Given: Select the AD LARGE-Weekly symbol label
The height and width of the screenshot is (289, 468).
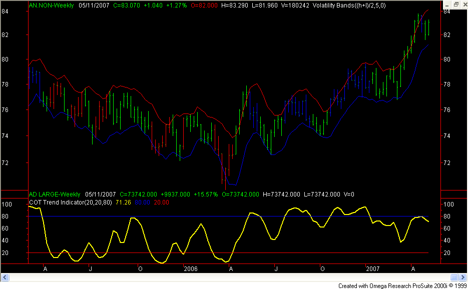Looking at the screenshot, I should [55, 194].
